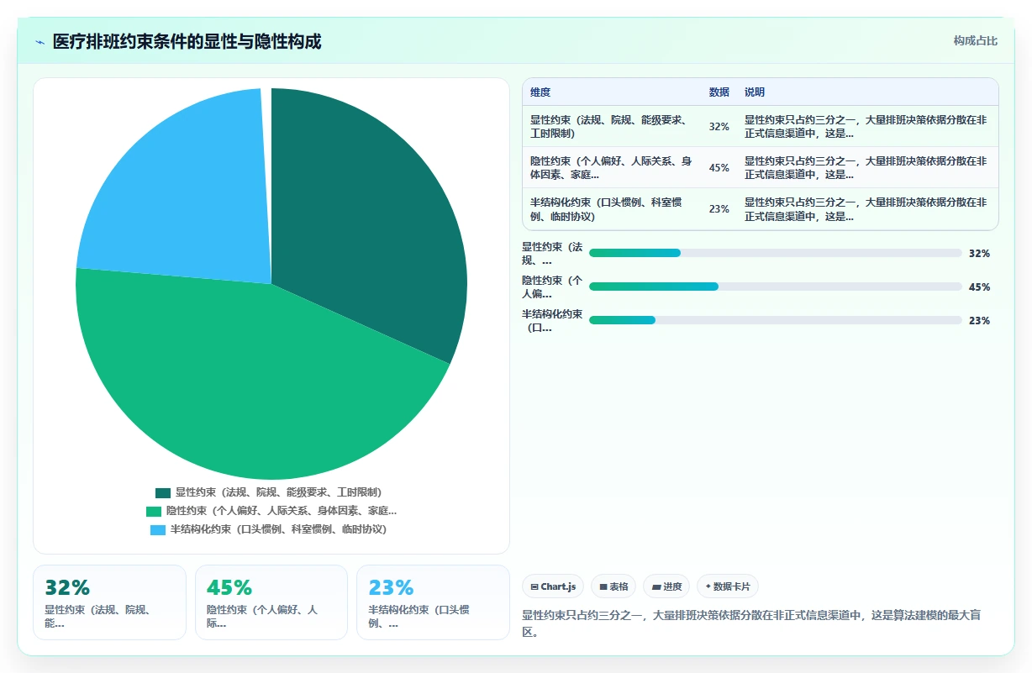This screenshot has height=673, width=1032.
Task: Click the description cell in 隐性约束 row
Action: 866,168
